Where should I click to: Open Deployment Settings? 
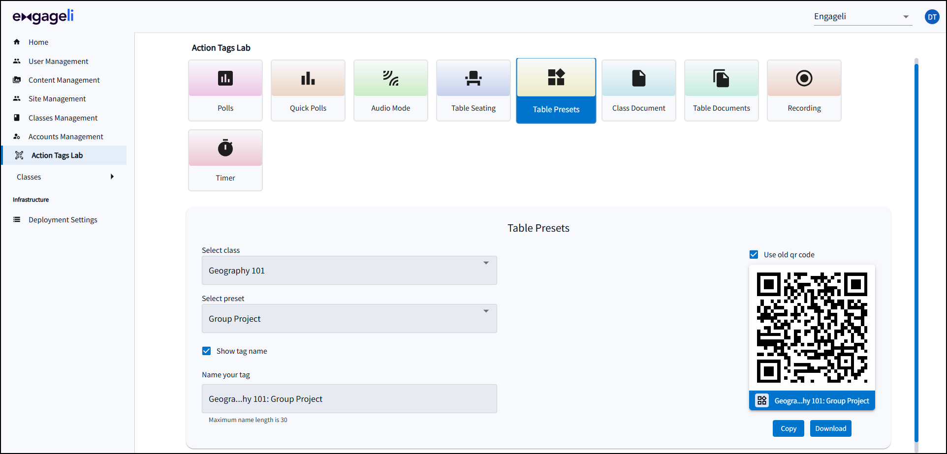click(63, 219)
